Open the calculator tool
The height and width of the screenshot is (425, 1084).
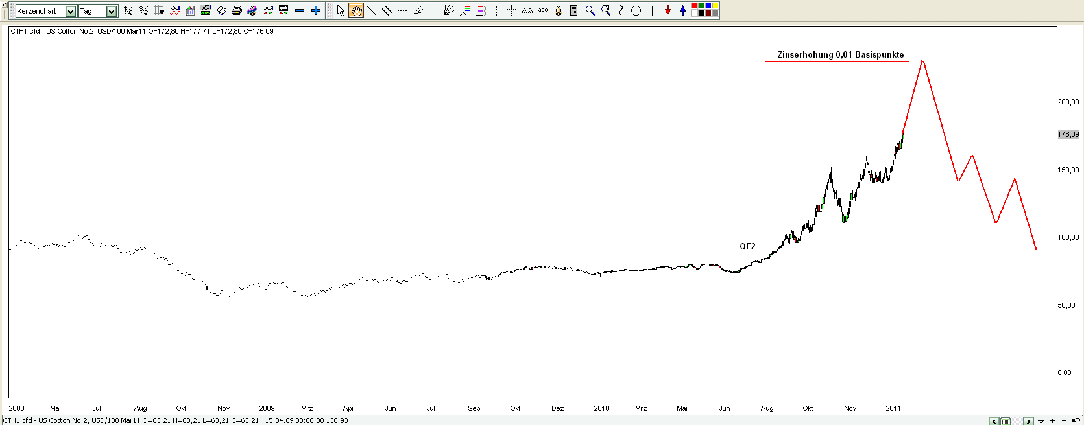(x=574, y=11)
